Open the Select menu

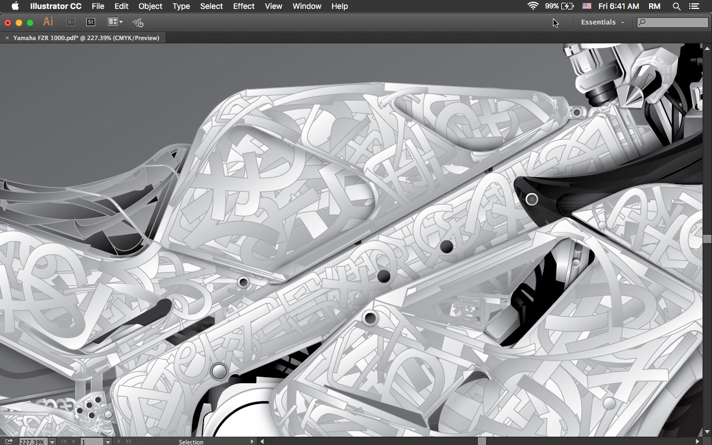(211, 6)
